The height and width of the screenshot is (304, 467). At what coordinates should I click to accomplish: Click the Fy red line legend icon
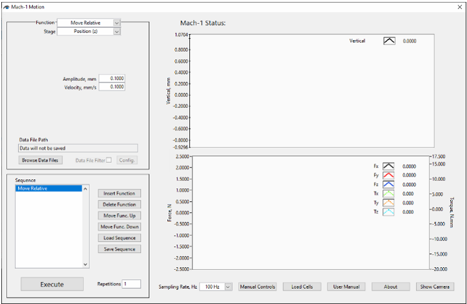(388, 175)
